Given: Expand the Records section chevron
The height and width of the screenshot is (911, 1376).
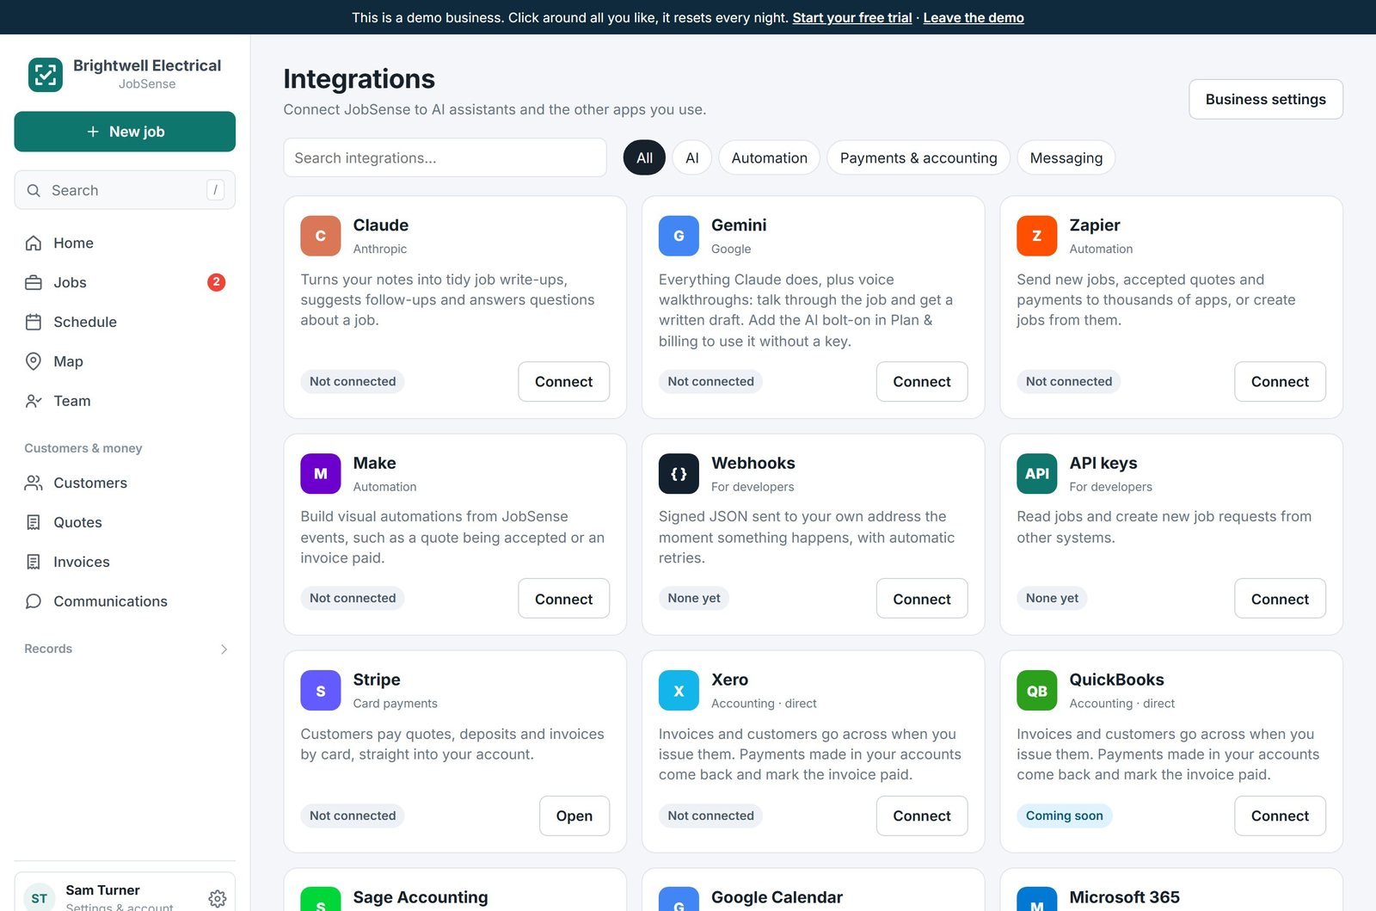Looking at the screenshot, I should [224, 649].
